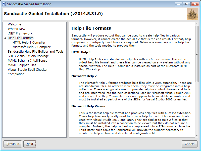Open MAML Schema IntelliSense page

[x=27, y=60]
